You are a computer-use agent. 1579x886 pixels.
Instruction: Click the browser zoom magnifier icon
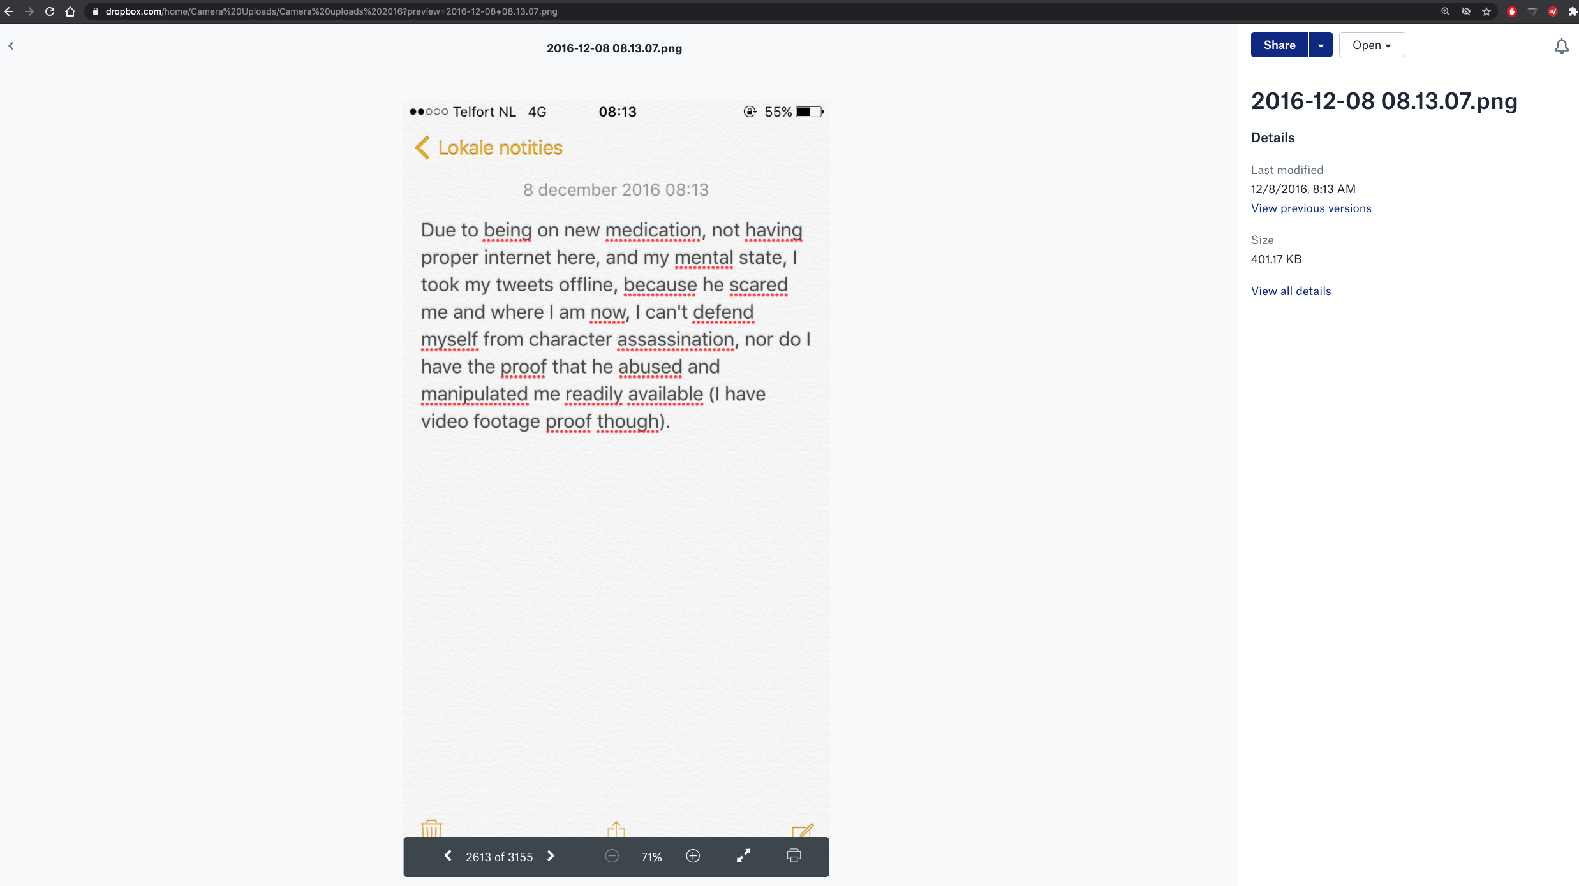coord(1446,11)
